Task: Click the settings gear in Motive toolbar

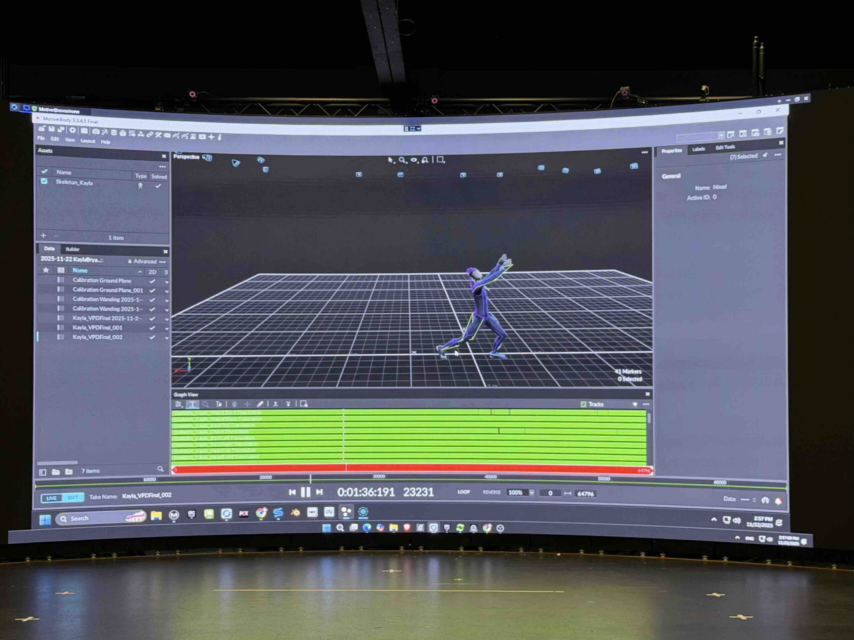Action: pyautogui.click(x=72, y=130)
